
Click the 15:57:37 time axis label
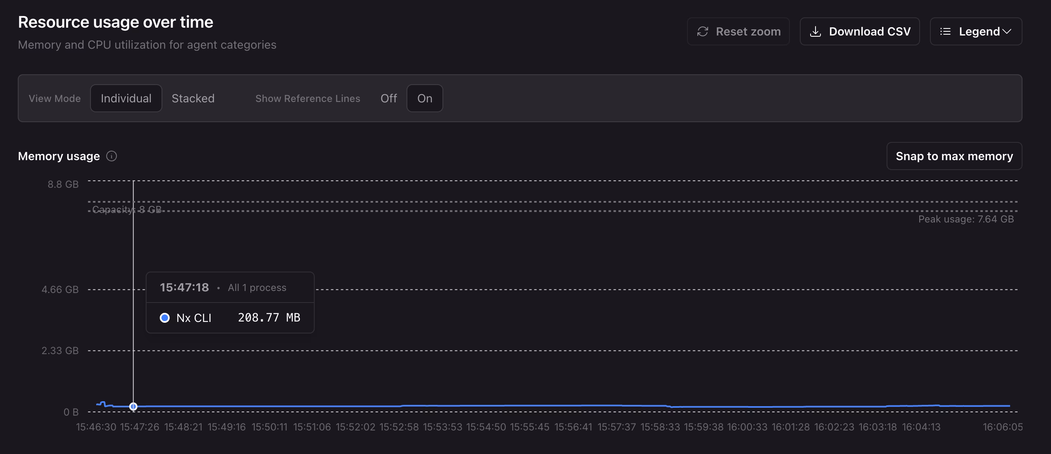point(616,427)
